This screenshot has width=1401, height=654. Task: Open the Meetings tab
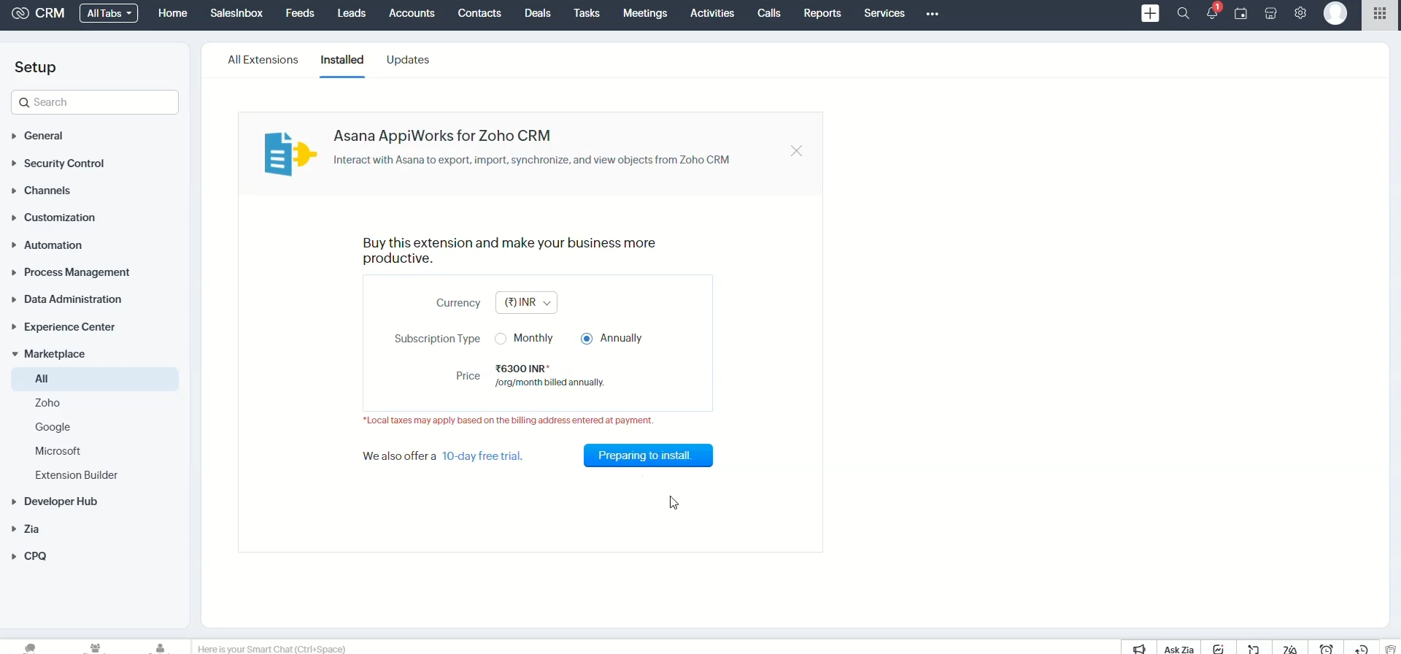point(645,13)
